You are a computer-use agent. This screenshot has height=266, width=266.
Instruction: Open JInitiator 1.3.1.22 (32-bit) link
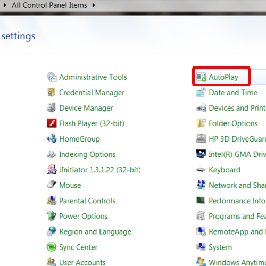[100, 170]
